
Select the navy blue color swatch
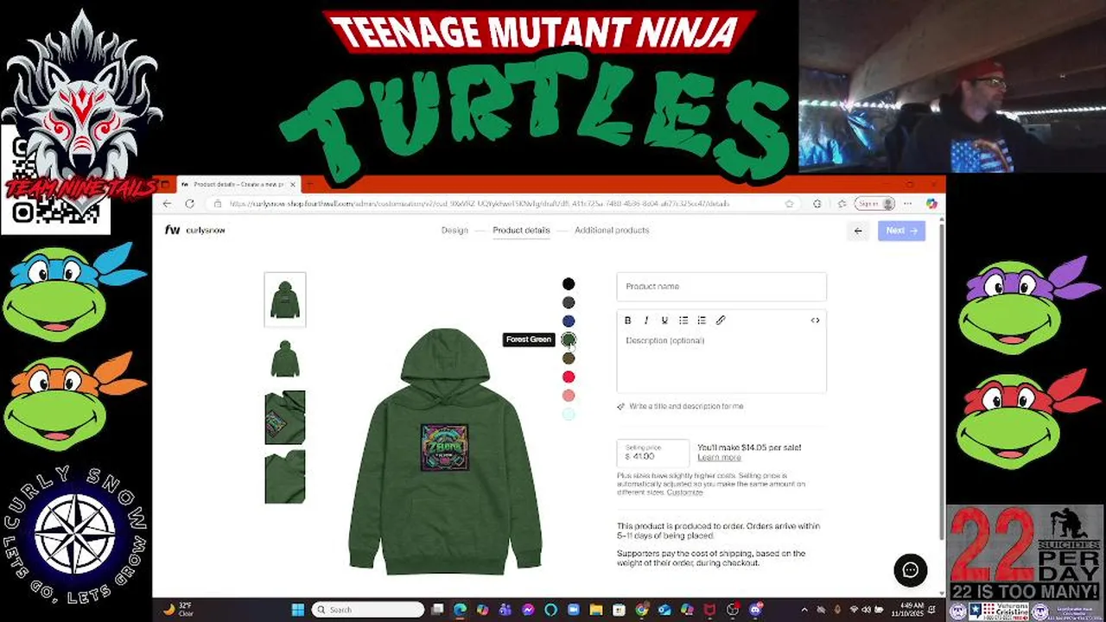[569, 321]
